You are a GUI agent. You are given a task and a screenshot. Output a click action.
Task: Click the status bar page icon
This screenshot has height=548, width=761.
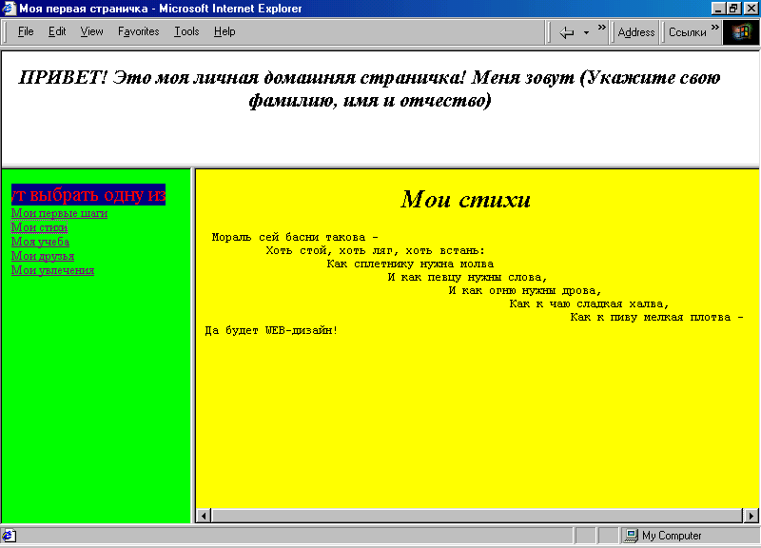(9, 536)
